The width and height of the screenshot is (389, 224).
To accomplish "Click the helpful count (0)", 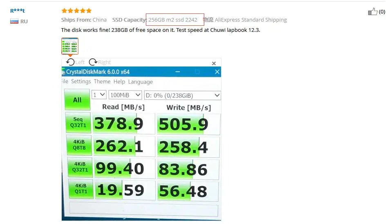I will point(382,11).
